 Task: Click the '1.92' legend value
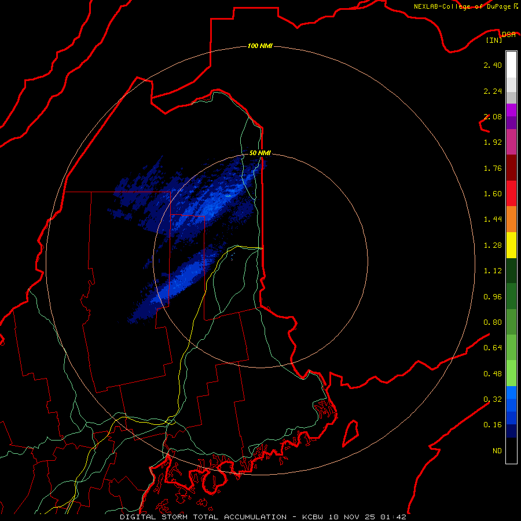tap(493, 142)
